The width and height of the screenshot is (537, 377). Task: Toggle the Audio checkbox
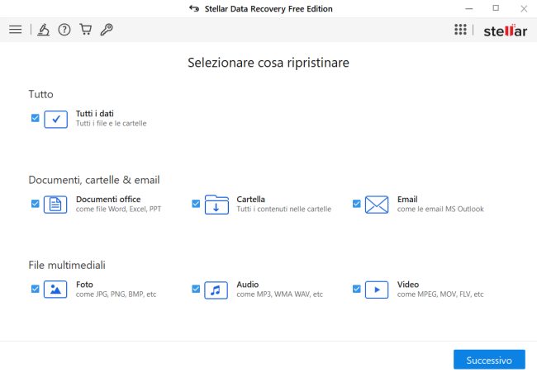tap(196, 289)
